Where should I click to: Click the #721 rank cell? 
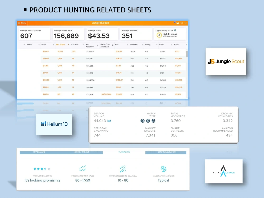(x=177, y=51)
